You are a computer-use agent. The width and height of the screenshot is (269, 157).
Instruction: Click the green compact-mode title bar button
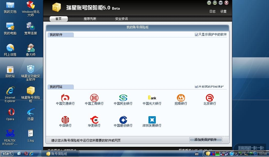pos(209,3)
